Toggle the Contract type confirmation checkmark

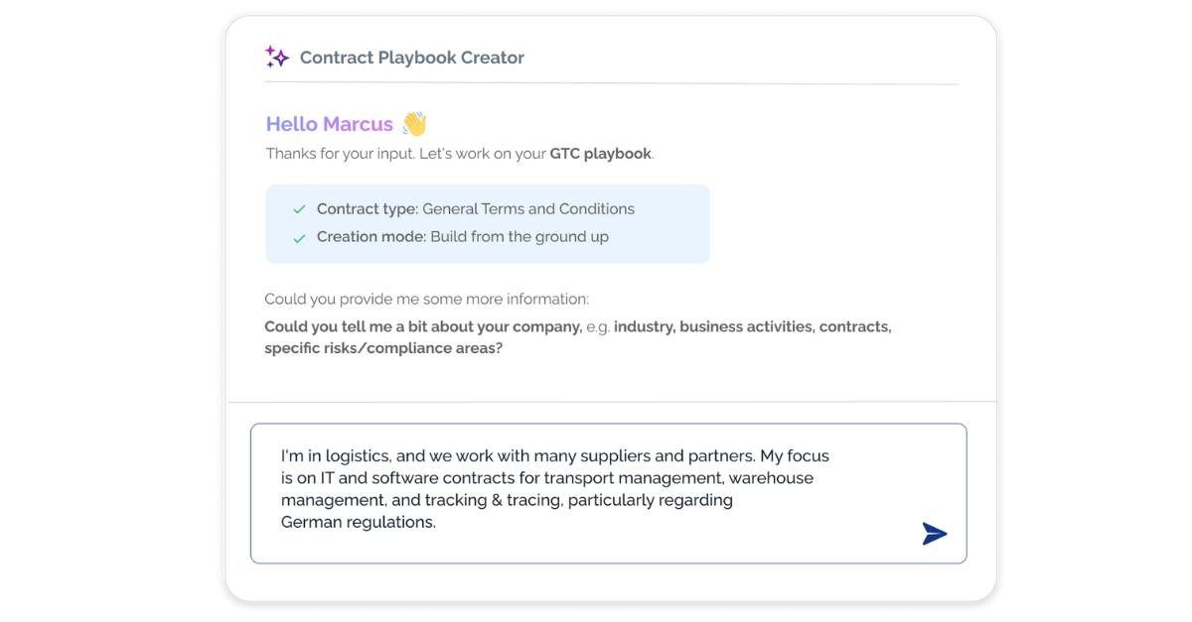coord(299,209)
